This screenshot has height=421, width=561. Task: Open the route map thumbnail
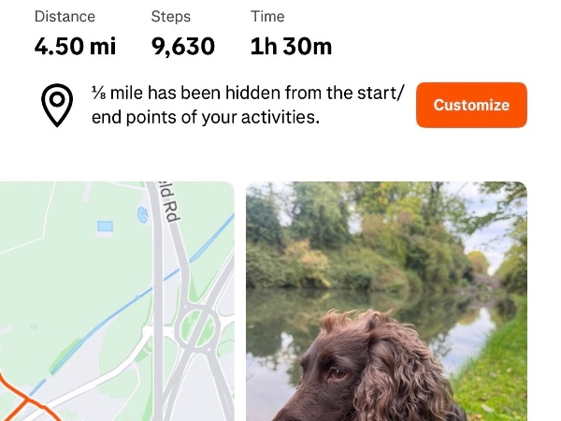(x=117, y=299)
